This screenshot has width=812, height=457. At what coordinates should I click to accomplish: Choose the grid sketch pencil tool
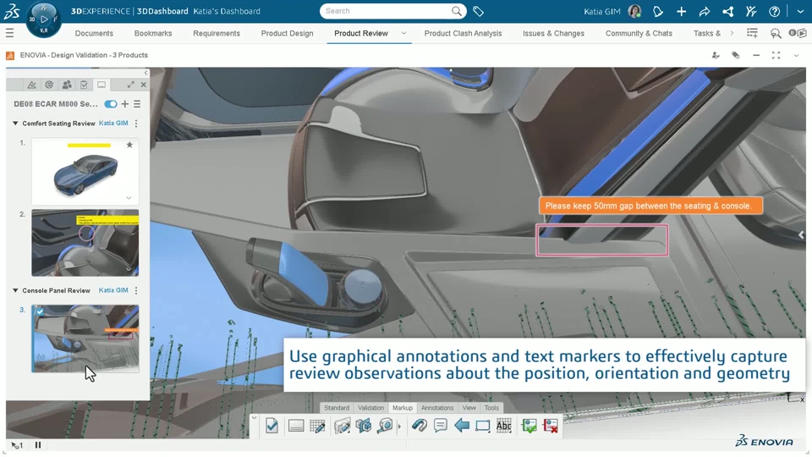(317, 426)
